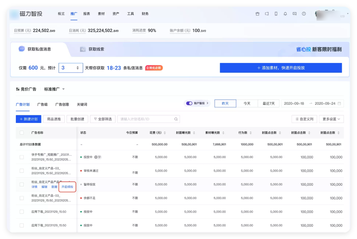Click the 新建计划 button

click(29, 119)
